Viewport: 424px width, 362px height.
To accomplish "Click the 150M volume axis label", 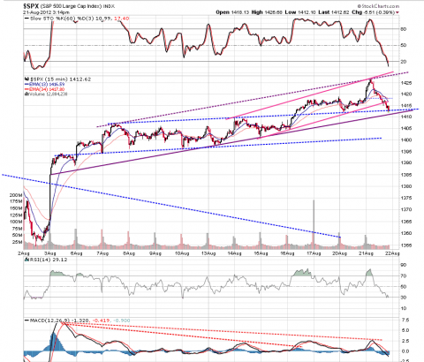I will (16, 208).
